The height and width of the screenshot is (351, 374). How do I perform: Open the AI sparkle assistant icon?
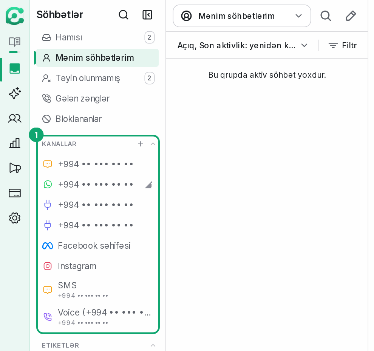tap(15, 93)
